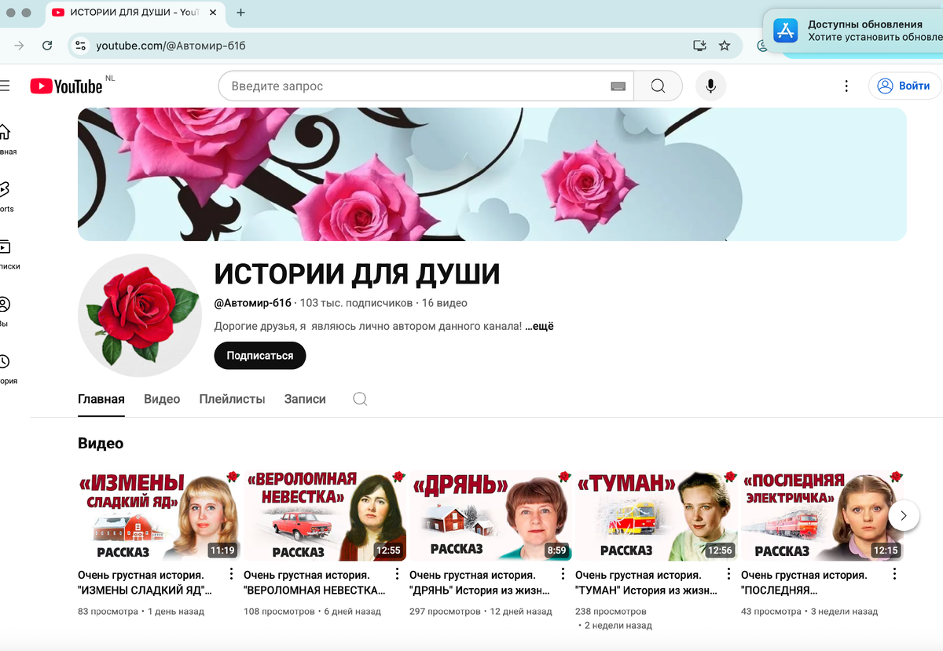This screenshot has height=651, width=943.
Task: Start voice search with microphone icon
Action: tap(710, 86)
